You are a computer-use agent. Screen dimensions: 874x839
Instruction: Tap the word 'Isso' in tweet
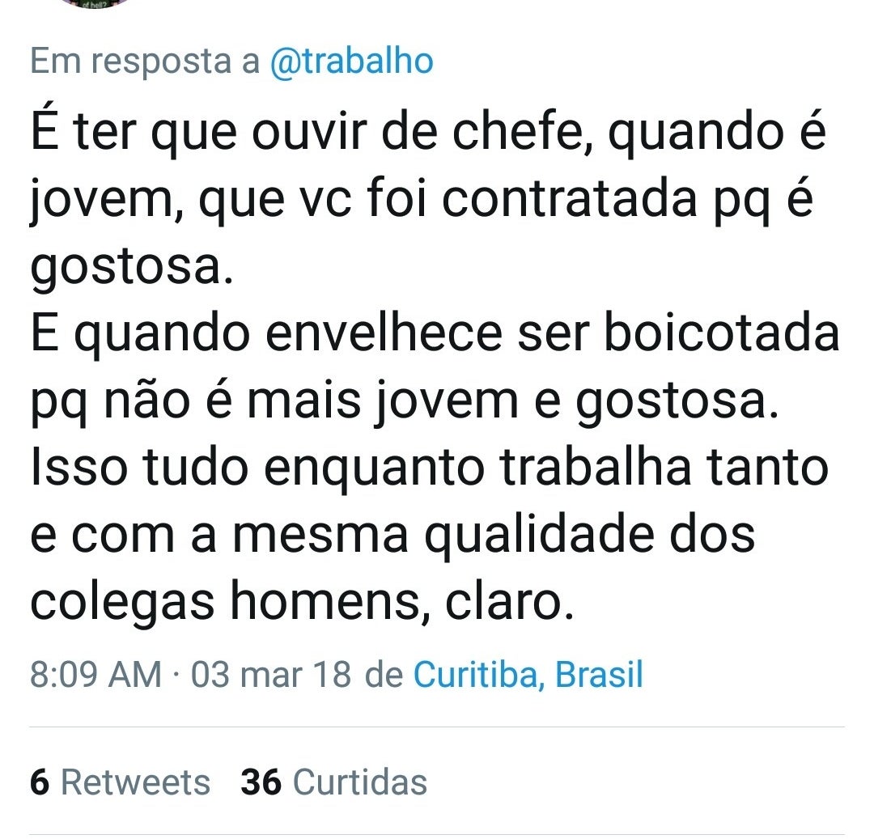(75, 468)
